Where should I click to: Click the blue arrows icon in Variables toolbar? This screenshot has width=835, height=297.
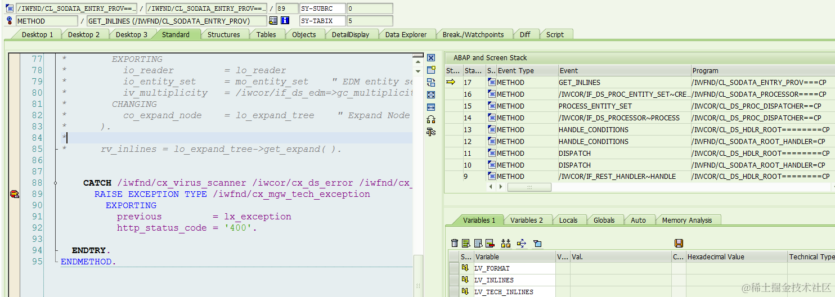pos(521,243)
